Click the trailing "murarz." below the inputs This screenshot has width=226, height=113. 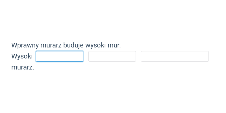23,67
